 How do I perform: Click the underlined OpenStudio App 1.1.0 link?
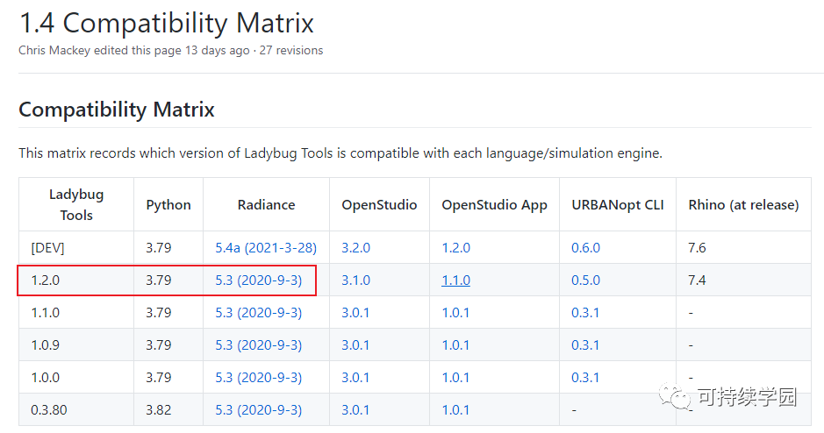[455, 280]
